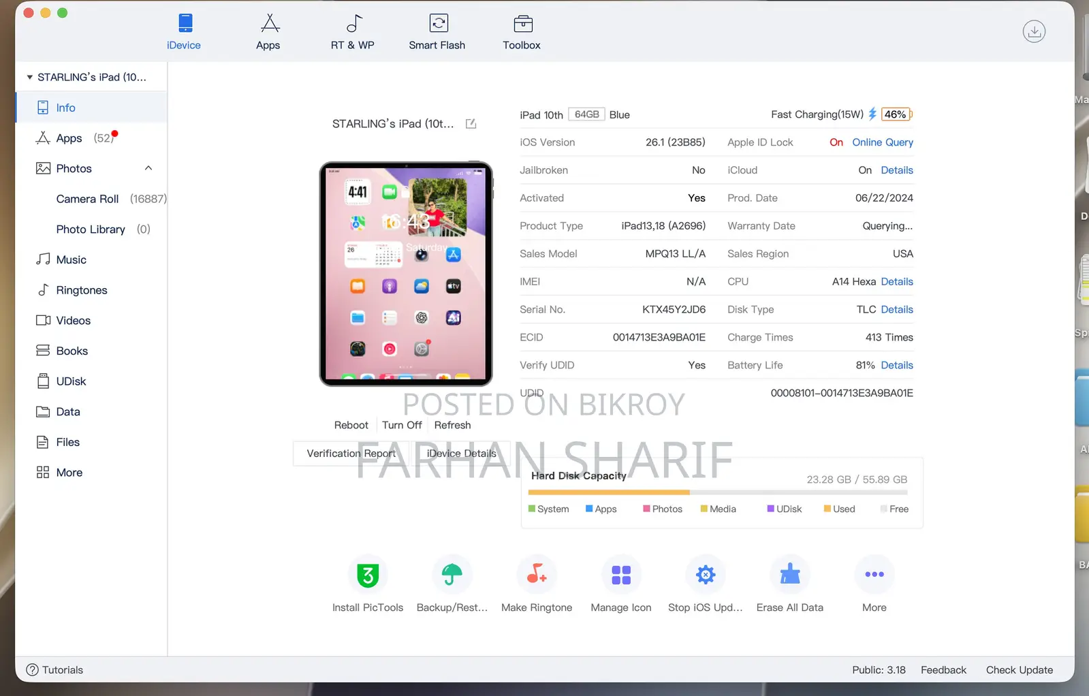Open CPU Details link
This screenshot has width=1089, height=696.
(x=897, y=282)
